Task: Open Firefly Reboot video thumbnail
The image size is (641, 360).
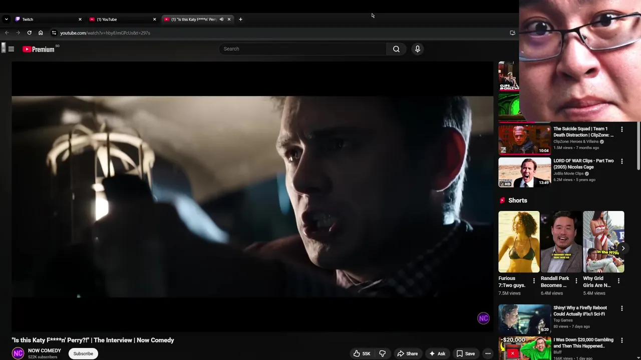Action: [524, 319]
